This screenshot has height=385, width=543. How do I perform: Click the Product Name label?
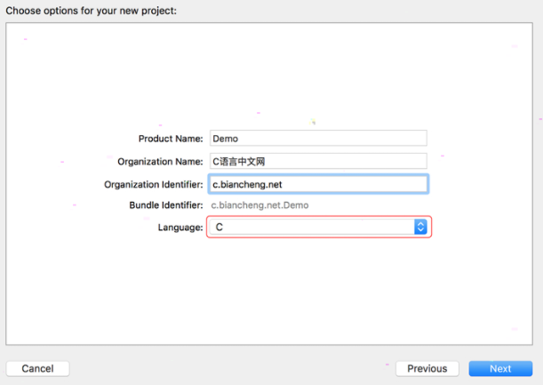pyautogui.click(x=171, y=139)
